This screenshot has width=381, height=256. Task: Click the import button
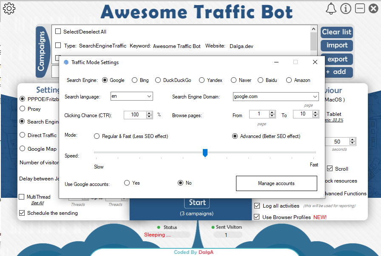336,45
